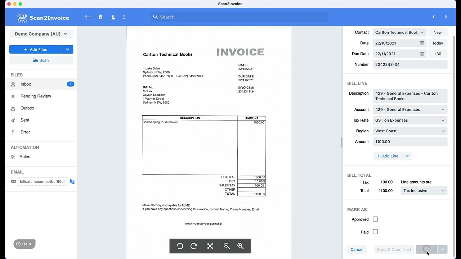Click the Rules gear icon
Screen dimensions: 461x259
[x=13, y=157]
